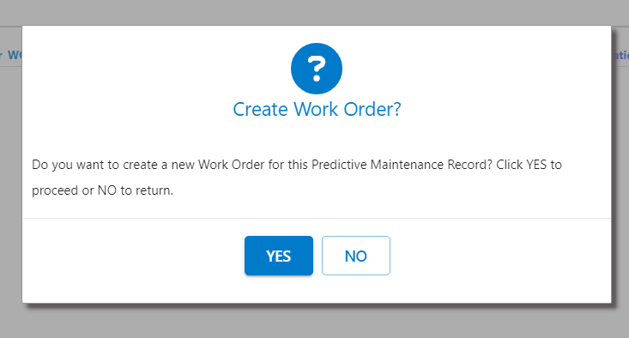Click the divider line above the buttons
This screenshot has height=338, width=629.
[317, 219]
